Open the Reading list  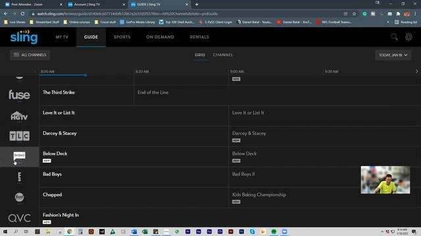tap(406, 22)
